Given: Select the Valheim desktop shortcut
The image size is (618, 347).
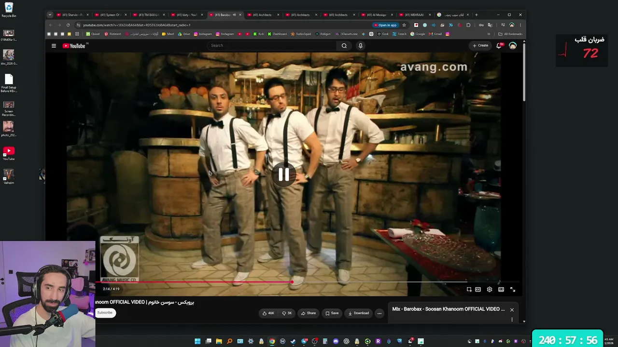Looking at the screenshot, I should (x=9, y=177).
